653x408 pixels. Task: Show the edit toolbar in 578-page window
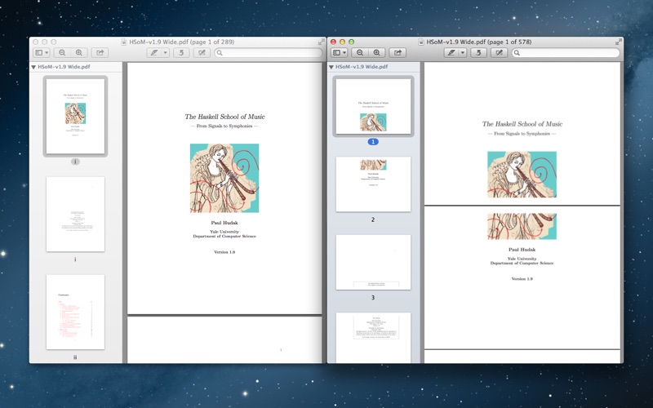coord(500,53)
